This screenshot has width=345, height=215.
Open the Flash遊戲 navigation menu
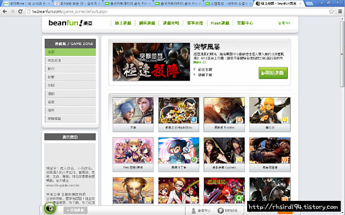pos(220,23)
